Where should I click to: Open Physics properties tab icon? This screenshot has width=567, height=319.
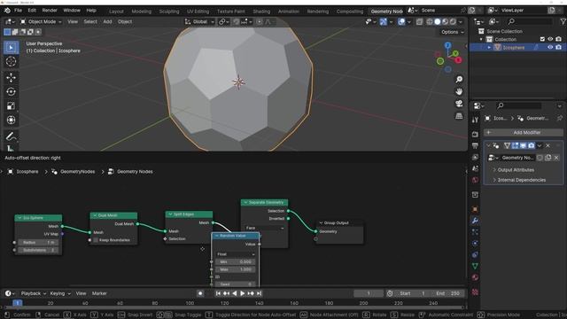[x=475, y=244]
